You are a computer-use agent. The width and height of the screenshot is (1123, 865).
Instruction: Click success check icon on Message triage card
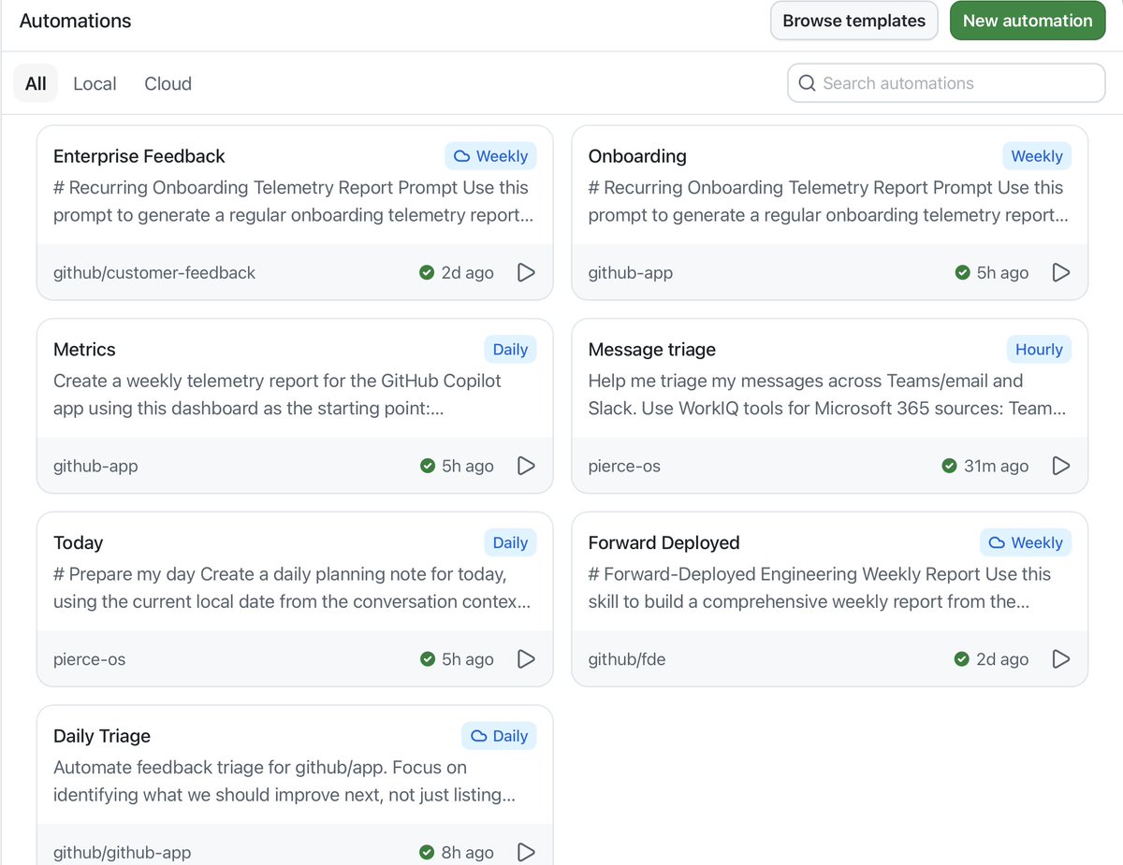tap(949, 466)
